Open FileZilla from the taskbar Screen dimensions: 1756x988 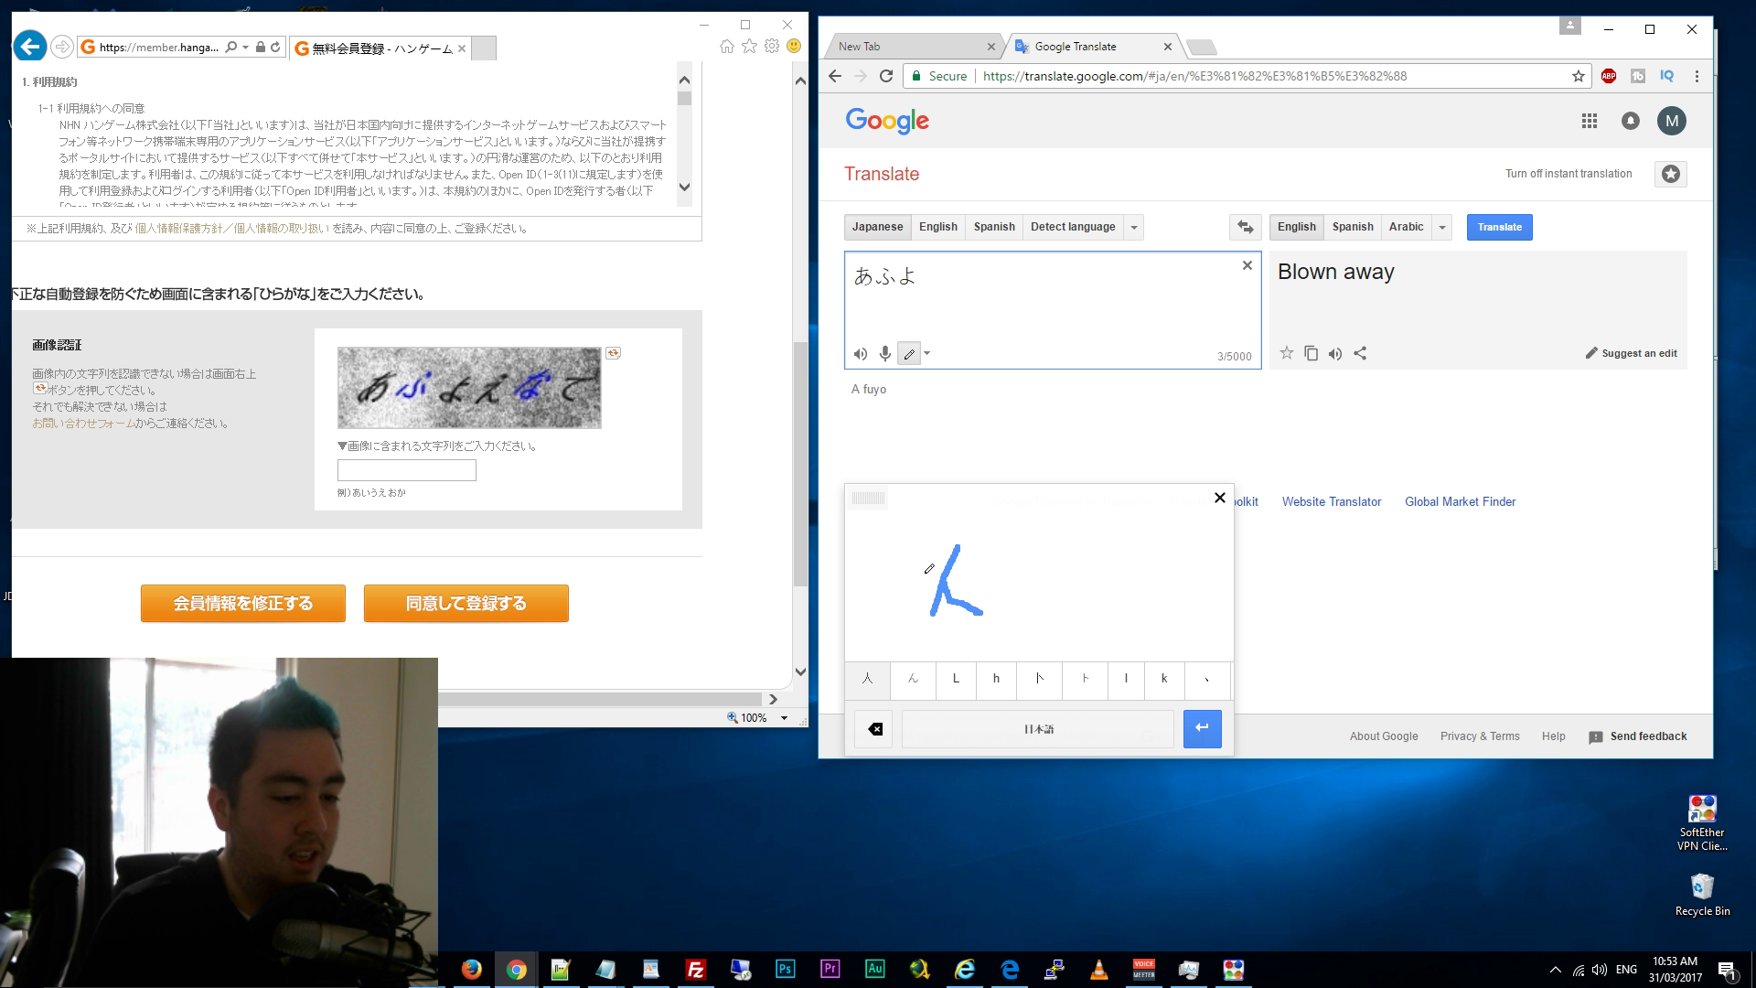(695, 970)
